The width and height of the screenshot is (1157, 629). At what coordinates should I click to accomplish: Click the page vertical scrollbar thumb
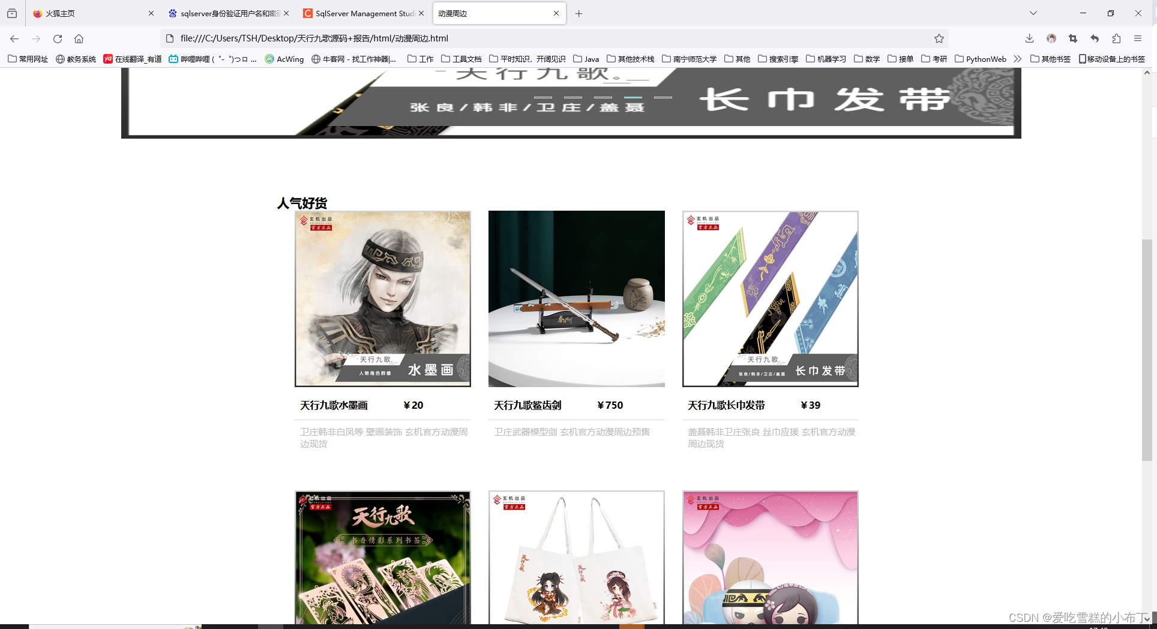click(x=1147, y=350)
